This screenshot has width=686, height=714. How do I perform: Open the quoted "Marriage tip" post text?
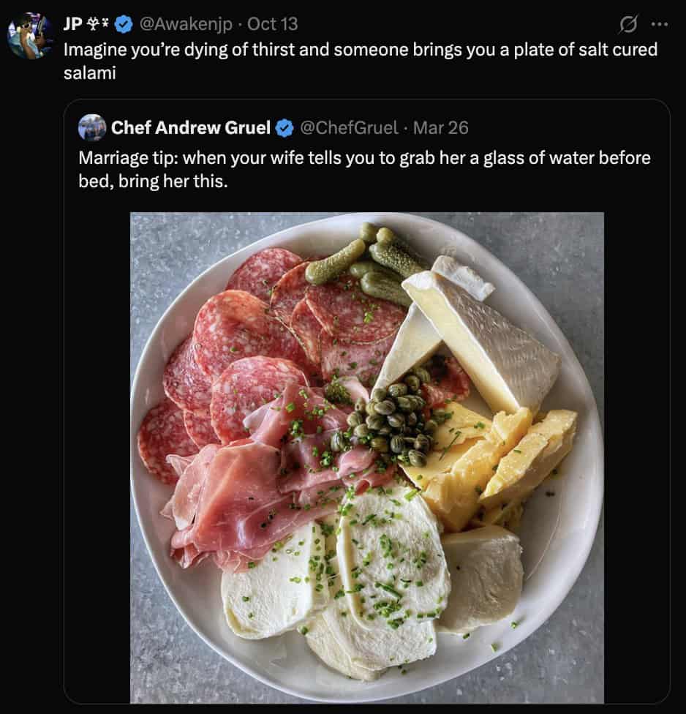363,168
